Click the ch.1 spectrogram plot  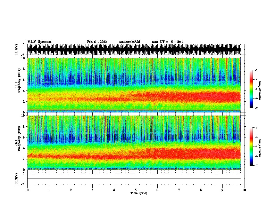click(x=134, y=85)
